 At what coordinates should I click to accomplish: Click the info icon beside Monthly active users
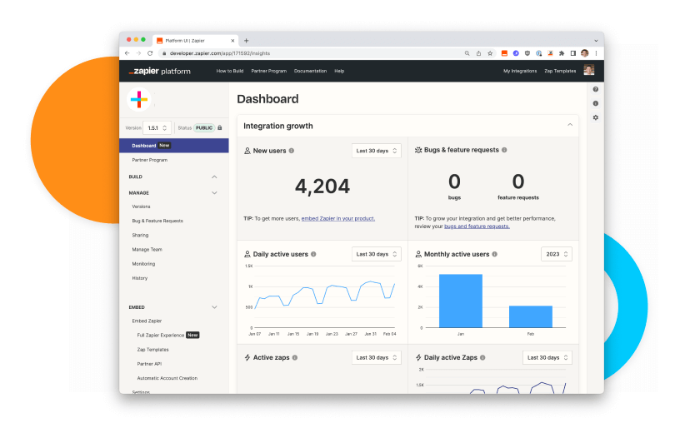[495, 254]
